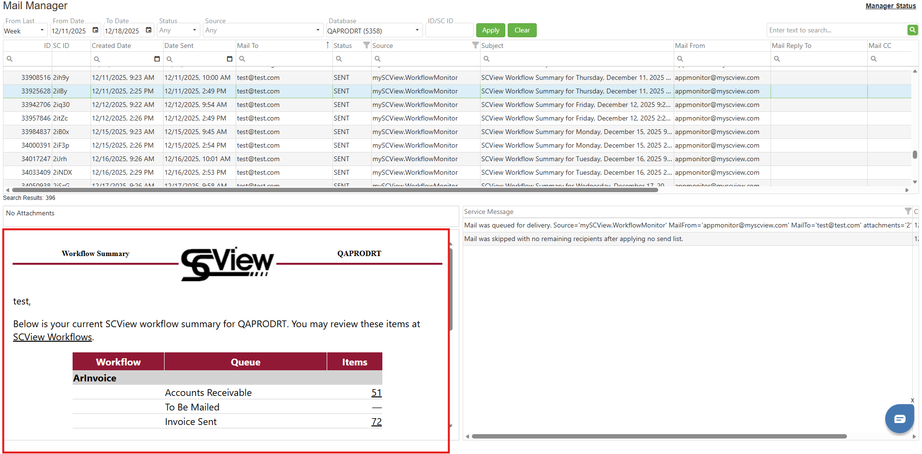
Task: Click the Status column search icon
Action: (x=339, y=59)
